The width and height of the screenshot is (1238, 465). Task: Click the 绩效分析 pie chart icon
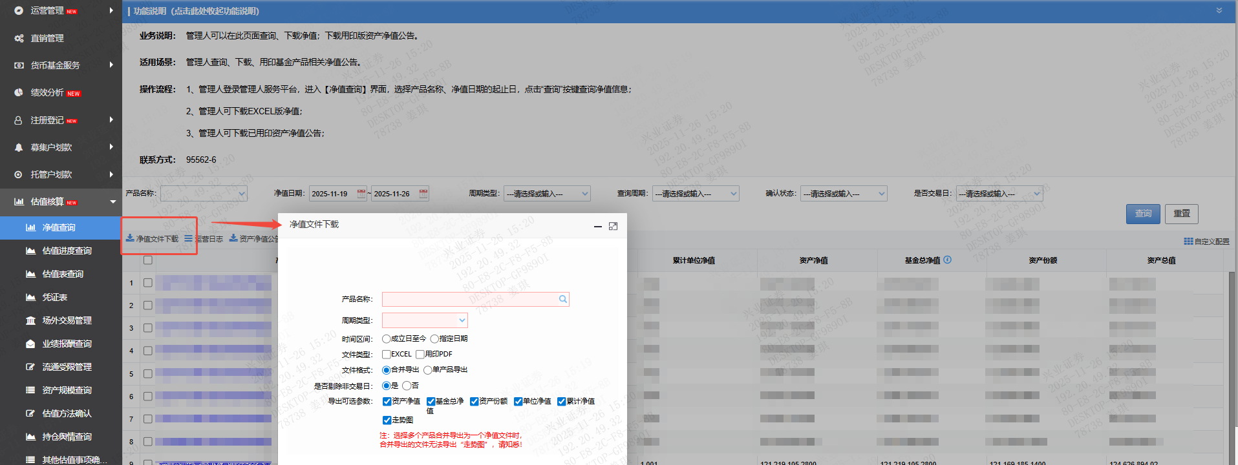click(19, 92)
